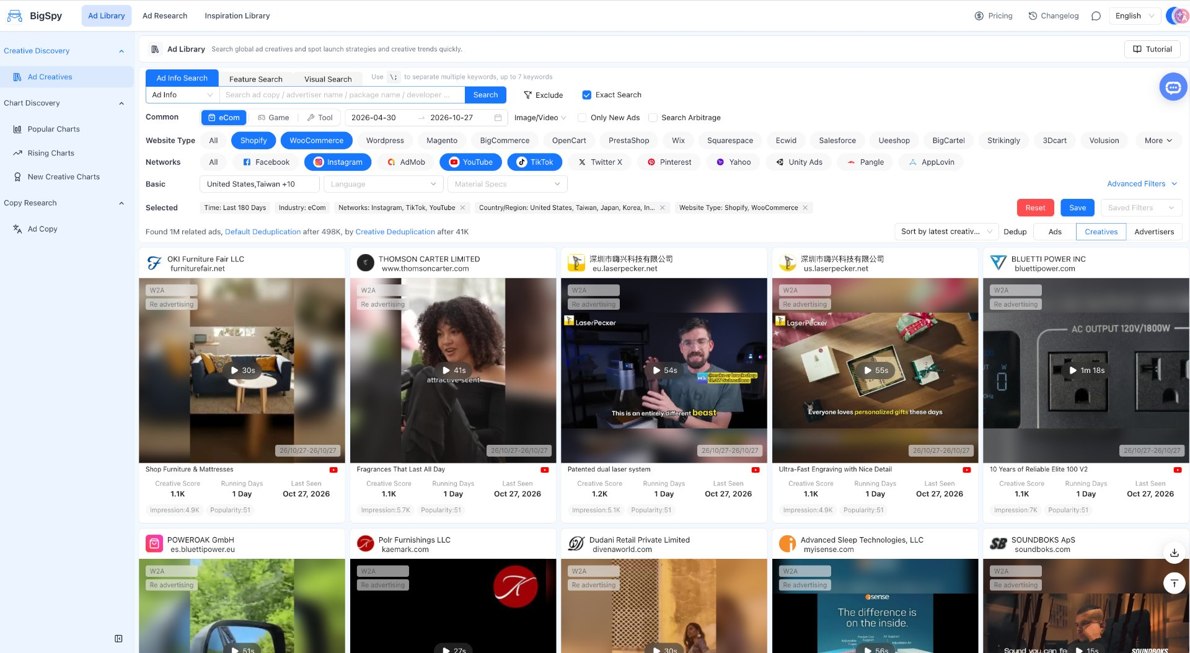Toggle the WooCommerce website type filter

(x=316, y=141)
